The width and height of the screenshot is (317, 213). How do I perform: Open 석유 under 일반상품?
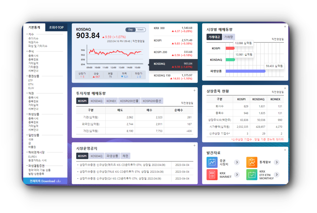tap(31, 139)
